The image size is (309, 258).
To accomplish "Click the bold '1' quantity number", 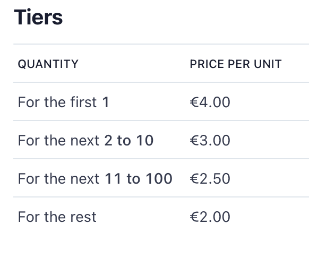I will [x=106, y=102].
